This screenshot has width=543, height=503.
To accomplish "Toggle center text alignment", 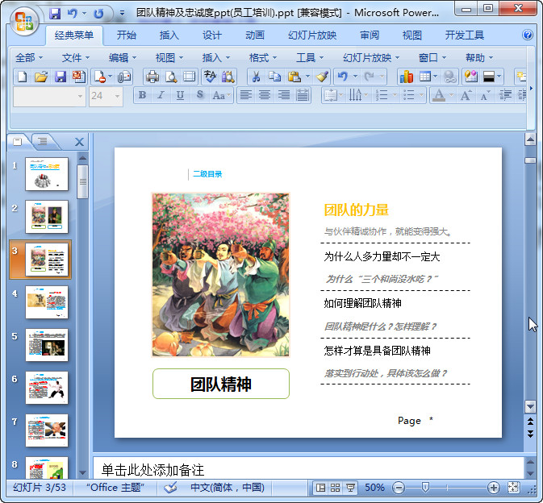I will click(265, 95).
